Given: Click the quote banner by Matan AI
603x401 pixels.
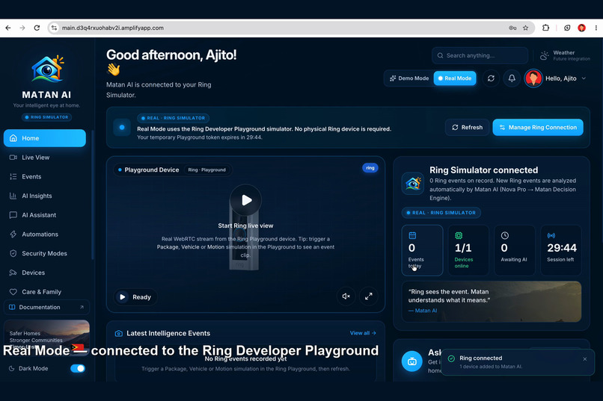Looking at the screenshot, I should tap(492, 302).
